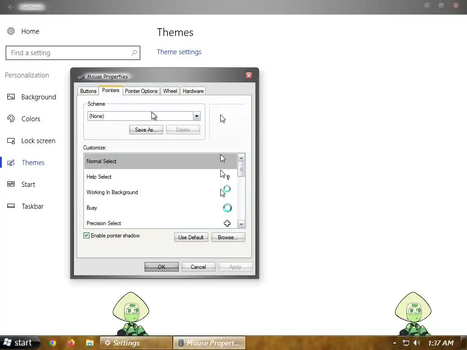Go to Settings Home
The image size is (467, 350).
point(30,31)
